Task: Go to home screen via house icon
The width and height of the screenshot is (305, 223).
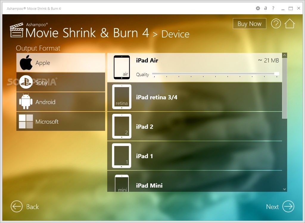Action: (x=290, y=23)
